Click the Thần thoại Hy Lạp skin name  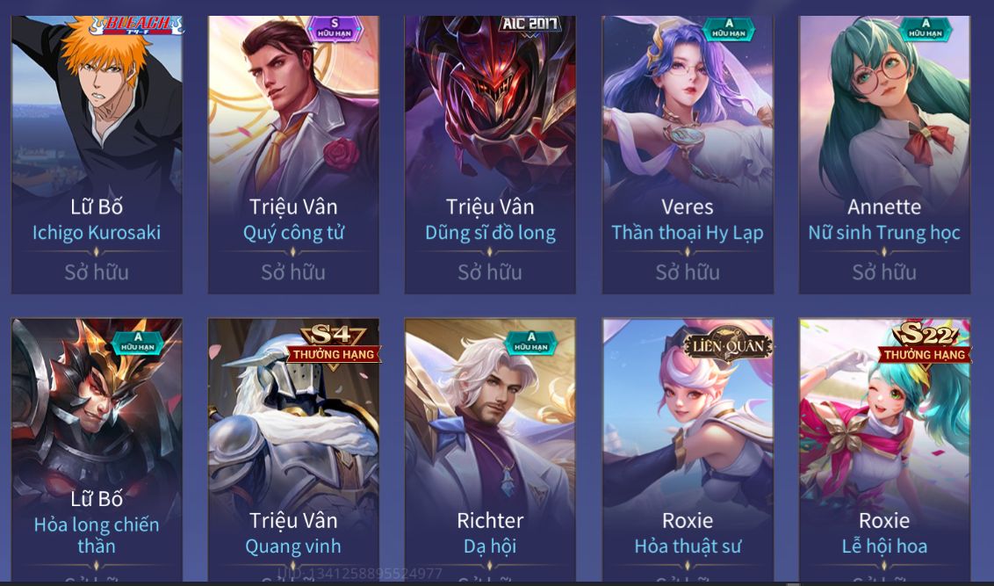(688, 233)
